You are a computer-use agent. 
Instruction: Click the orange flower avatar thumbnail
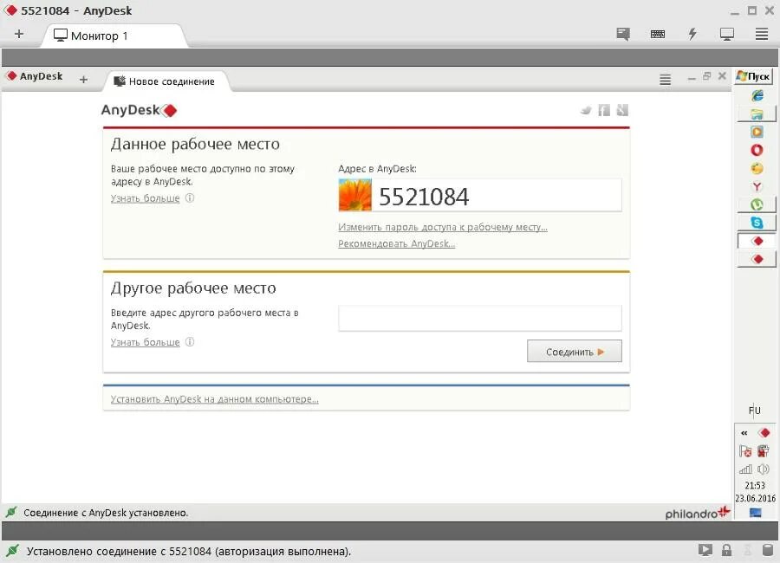(354, 195)
